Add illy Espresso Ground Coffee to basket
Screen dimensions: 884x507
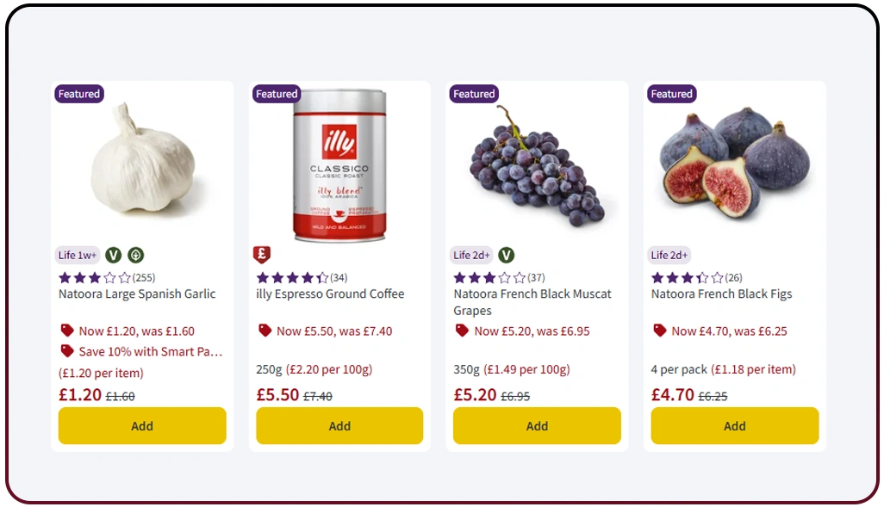(339, 425)
